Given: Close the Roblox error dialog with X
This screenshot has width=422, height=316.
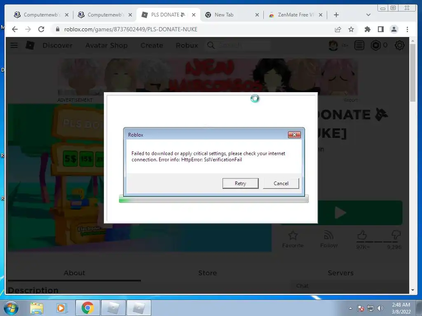Looking at the screenshot, I should tap(294, 135).
